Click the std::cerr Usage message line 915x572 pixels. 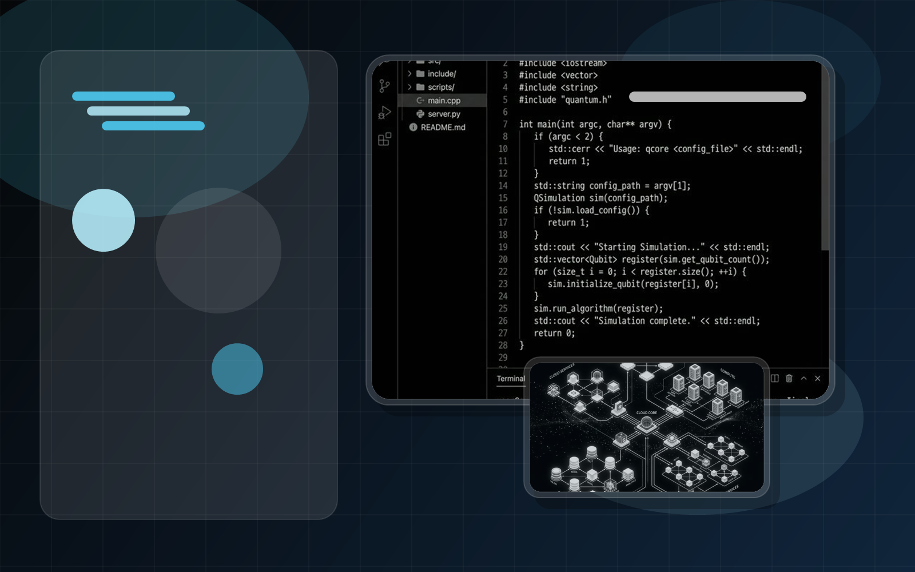coord(675,149)
